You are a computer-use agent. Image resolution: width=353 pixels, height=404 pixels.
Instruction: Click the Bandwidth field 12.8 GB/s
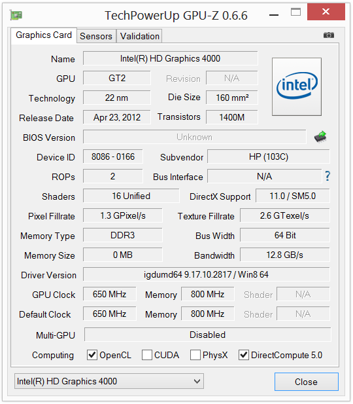(x=285, y=255)
